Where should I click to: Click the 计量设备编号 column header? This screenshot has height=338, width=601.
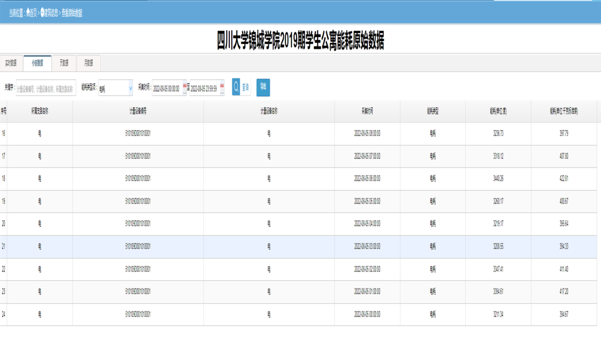[138, 111]
